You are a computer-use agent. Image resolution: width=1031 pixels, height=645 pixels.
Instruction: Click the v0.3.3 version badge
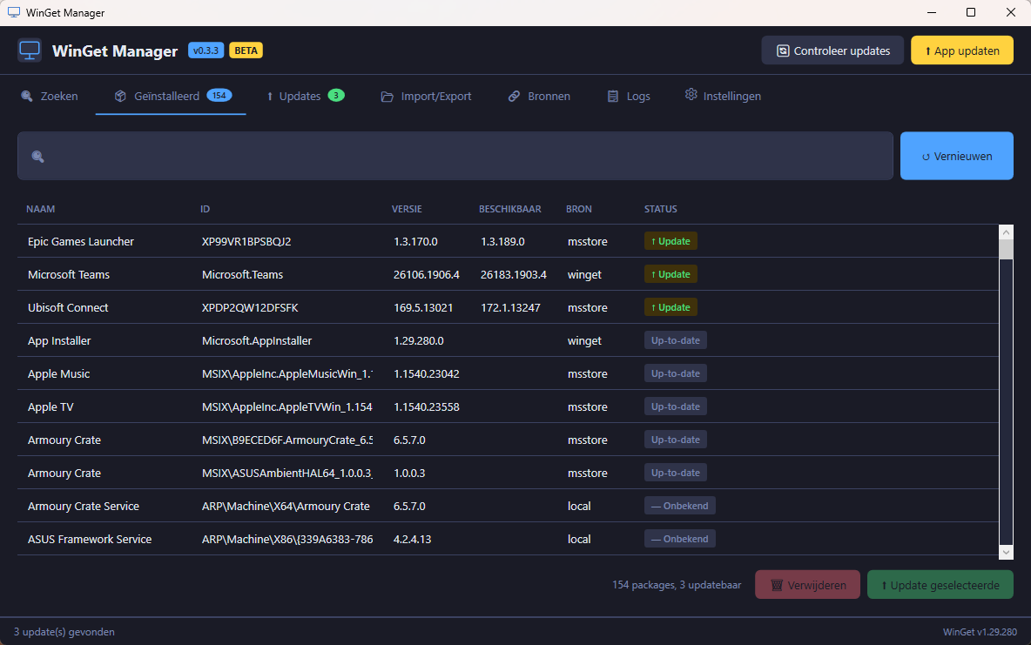206,50
